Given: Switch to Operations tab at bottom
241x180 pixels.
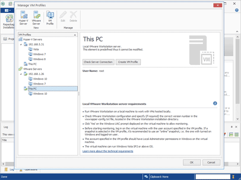Looking at the screenshot, I should tap(29, 170).
